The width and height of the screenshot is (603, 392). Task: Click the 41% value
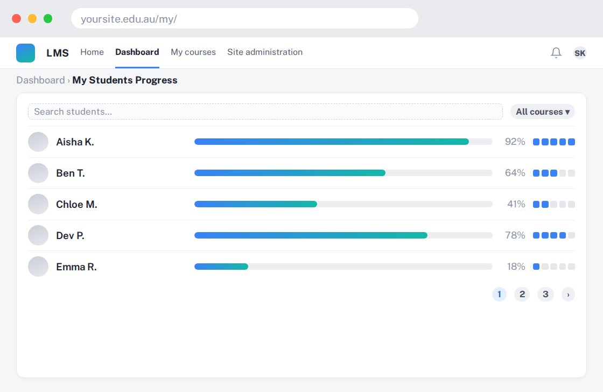pos(516,204)
